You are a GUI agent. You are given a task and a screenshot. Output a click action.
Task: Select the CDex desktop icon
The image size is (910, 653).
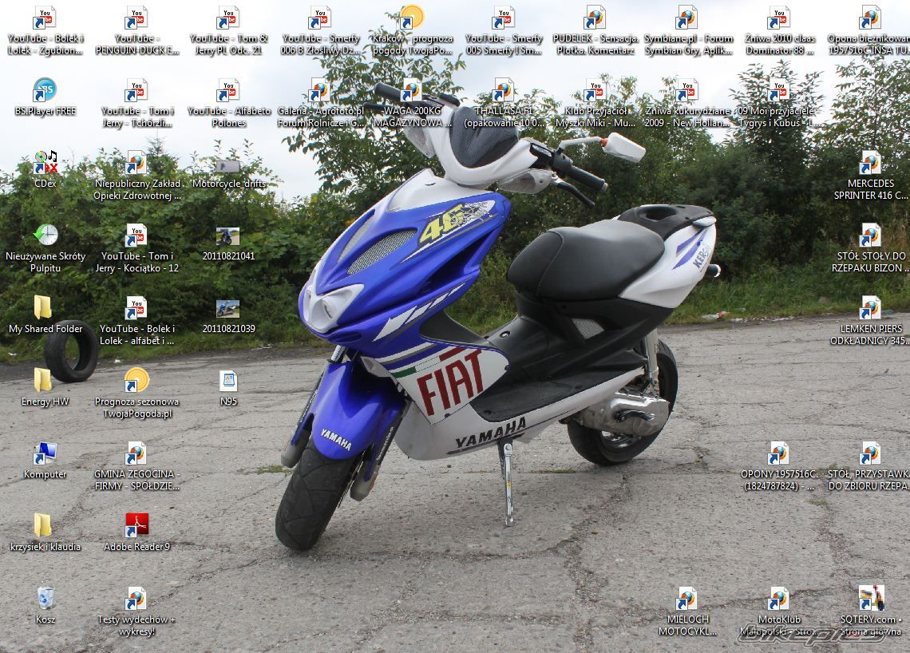45,164
